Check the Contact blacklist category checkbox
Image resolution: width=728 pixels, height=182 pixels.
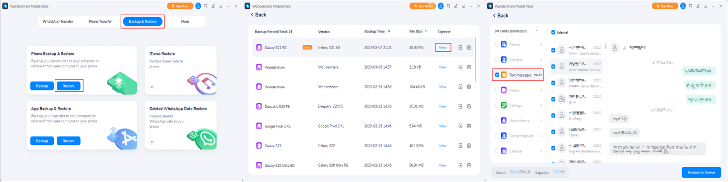pyautogui.click(x=497, y=136)
